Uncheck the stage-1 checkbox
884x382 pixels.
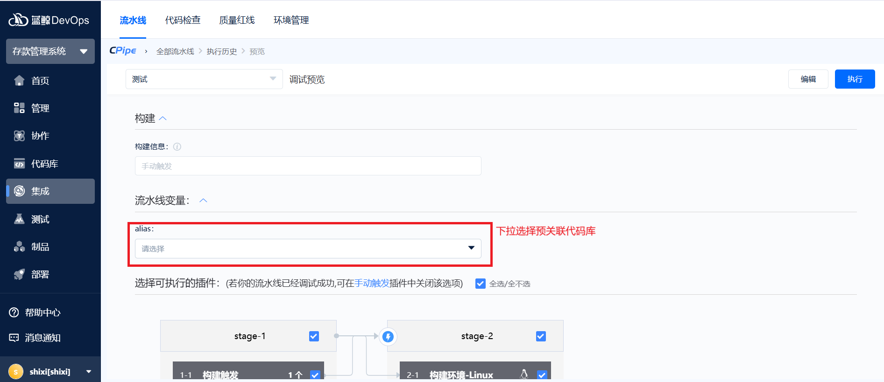[314, 336]
